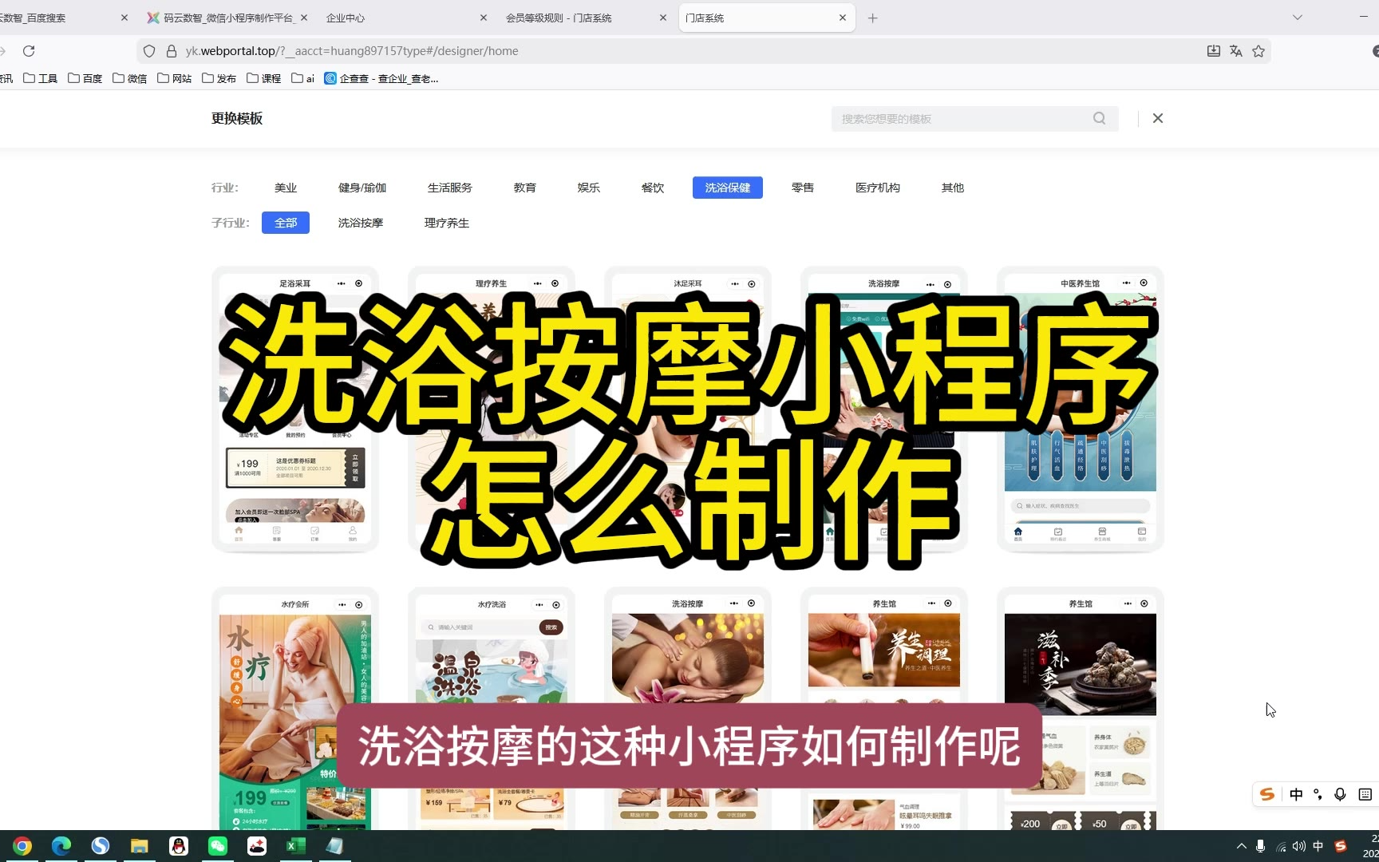Show hidden system tray icons
The image size is (1379, 862).
pos(1241,846)
